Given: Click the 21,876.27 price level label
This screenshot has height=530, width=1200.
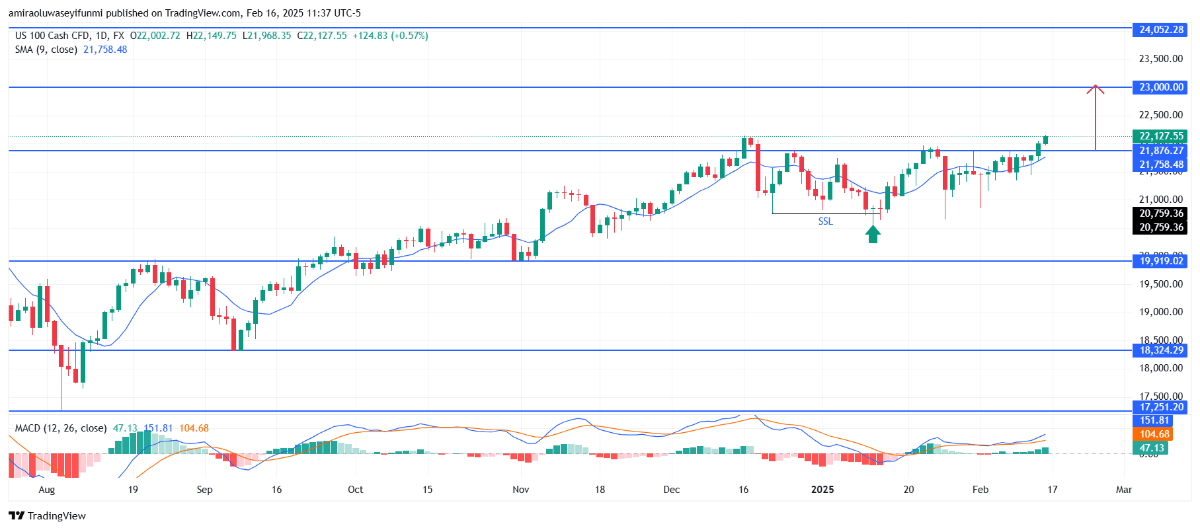Looking at the screenshot, I should [1160, 151].
